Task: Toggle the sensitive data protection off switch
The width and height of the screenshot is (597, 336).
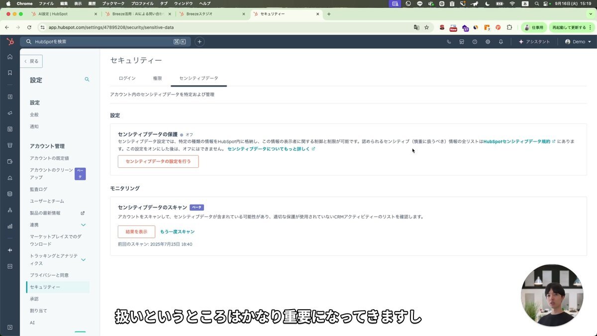Action: point(181,134)
